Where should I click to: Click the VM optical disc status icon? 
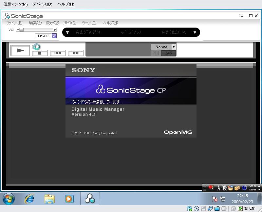coord(196,208)
